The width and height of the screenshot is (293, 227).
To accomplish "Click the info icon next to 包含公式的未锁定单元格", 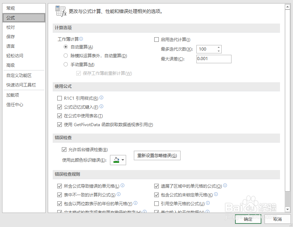I will point(215,194).
